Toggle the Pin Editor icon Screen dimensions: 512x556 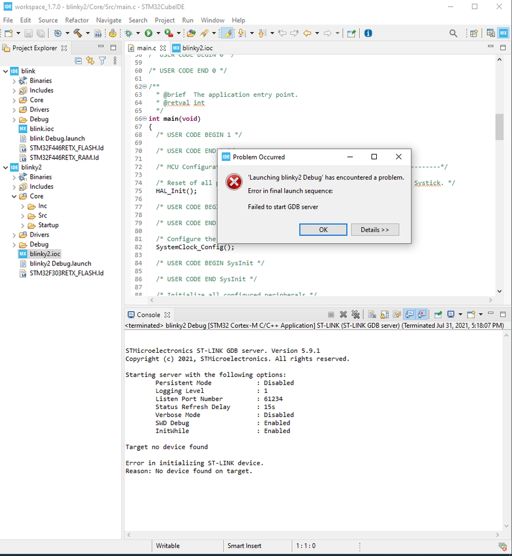coord(351,33)
